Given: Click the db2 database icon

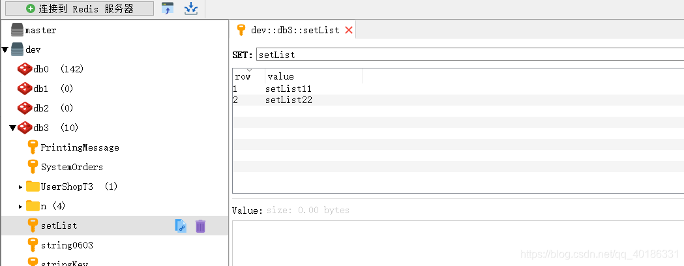Looking at the screenshot, I should click(x=25, y=108).
